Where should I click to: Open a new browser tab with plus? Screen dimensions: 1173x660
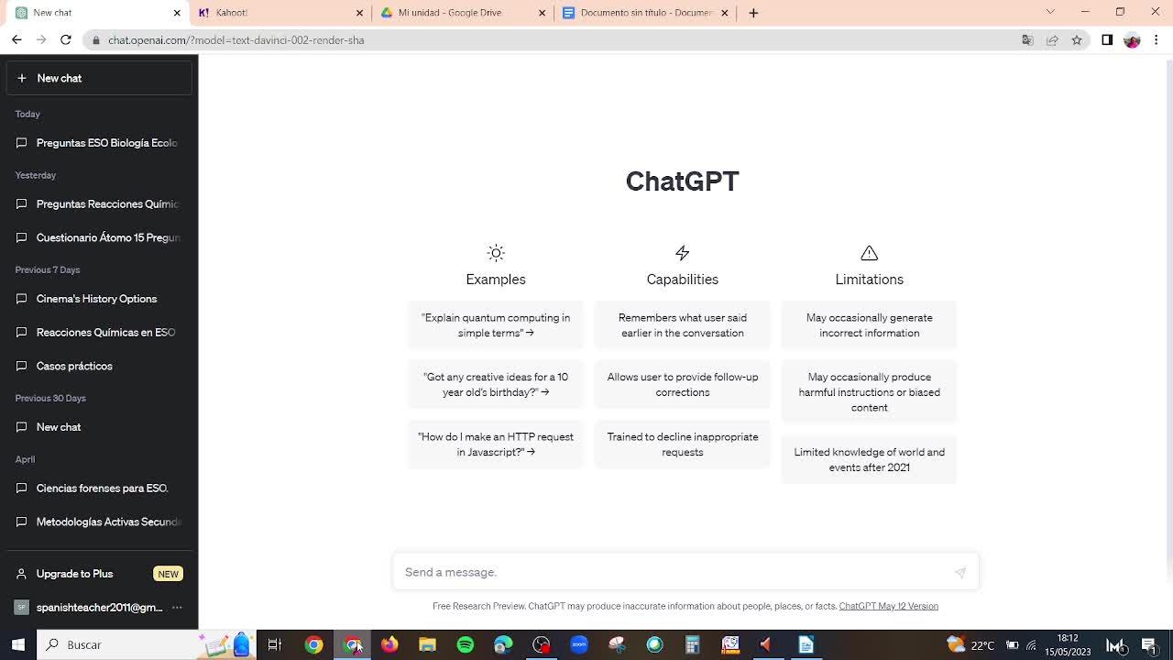[753, 13]
